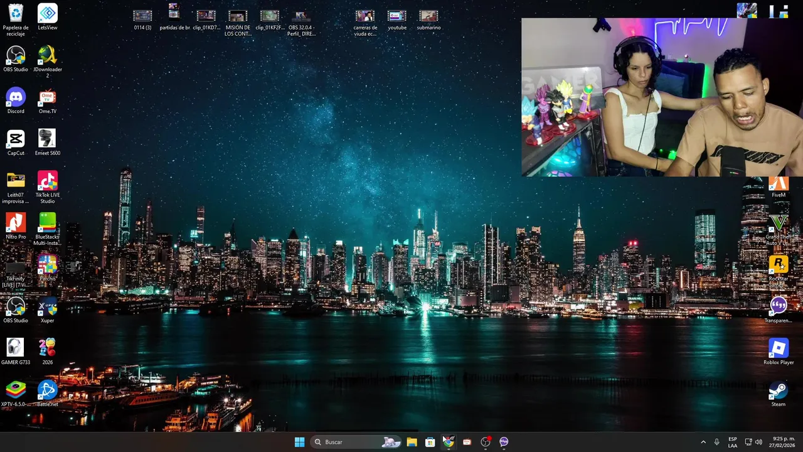Select the youtube video file

pyautogui.click(x=397, y=19)
